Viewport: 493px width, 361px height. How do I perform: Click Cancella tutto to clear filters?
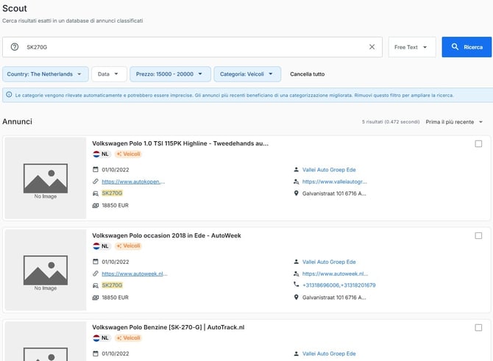[x=307, y=74]
